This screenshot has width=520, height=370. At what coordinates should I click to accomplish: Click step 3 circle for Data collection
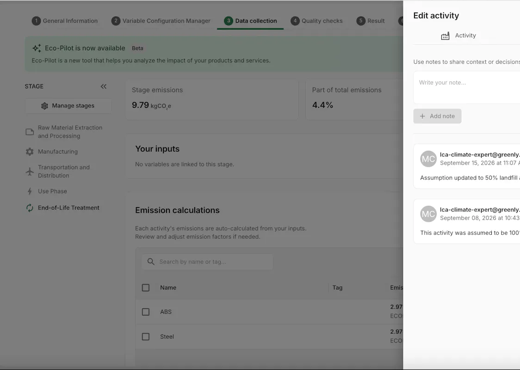[228, 21]
